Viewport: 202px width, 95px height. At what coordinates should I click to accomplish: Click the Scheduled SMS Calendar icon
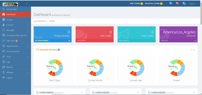[x=4, y=35]
